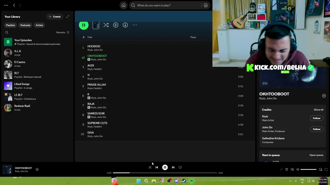This screenshot has width=330, height=185.
Task: Add album to Your Library
Action: coord(115,25)
